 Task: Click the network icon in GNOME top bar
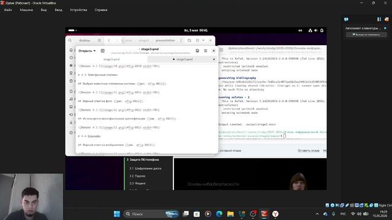pos(311,31)
